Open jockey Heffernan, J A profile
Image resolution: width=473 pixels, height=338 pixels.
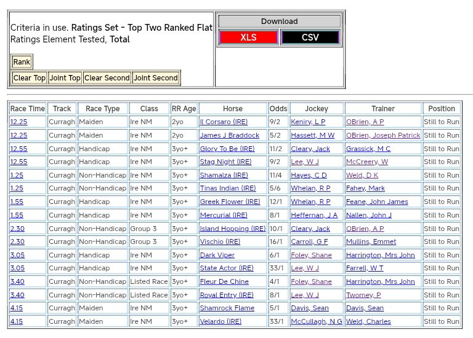tap(314, 215)
